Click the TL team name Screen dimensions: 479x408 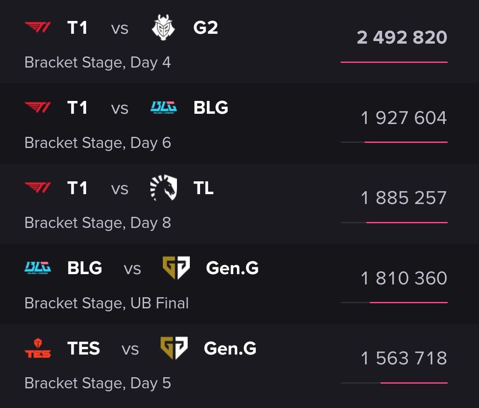(204, 188)
